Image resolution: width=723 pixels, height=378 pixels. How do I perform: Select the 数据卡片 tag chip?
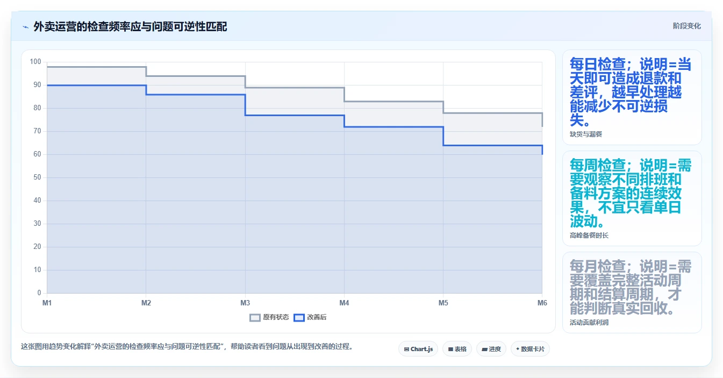pos(530,349)
